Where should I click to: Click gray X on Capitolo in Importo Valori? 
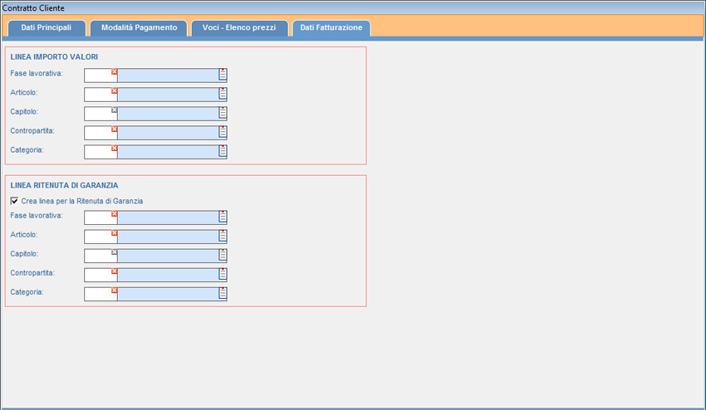(x=115, y=110)
